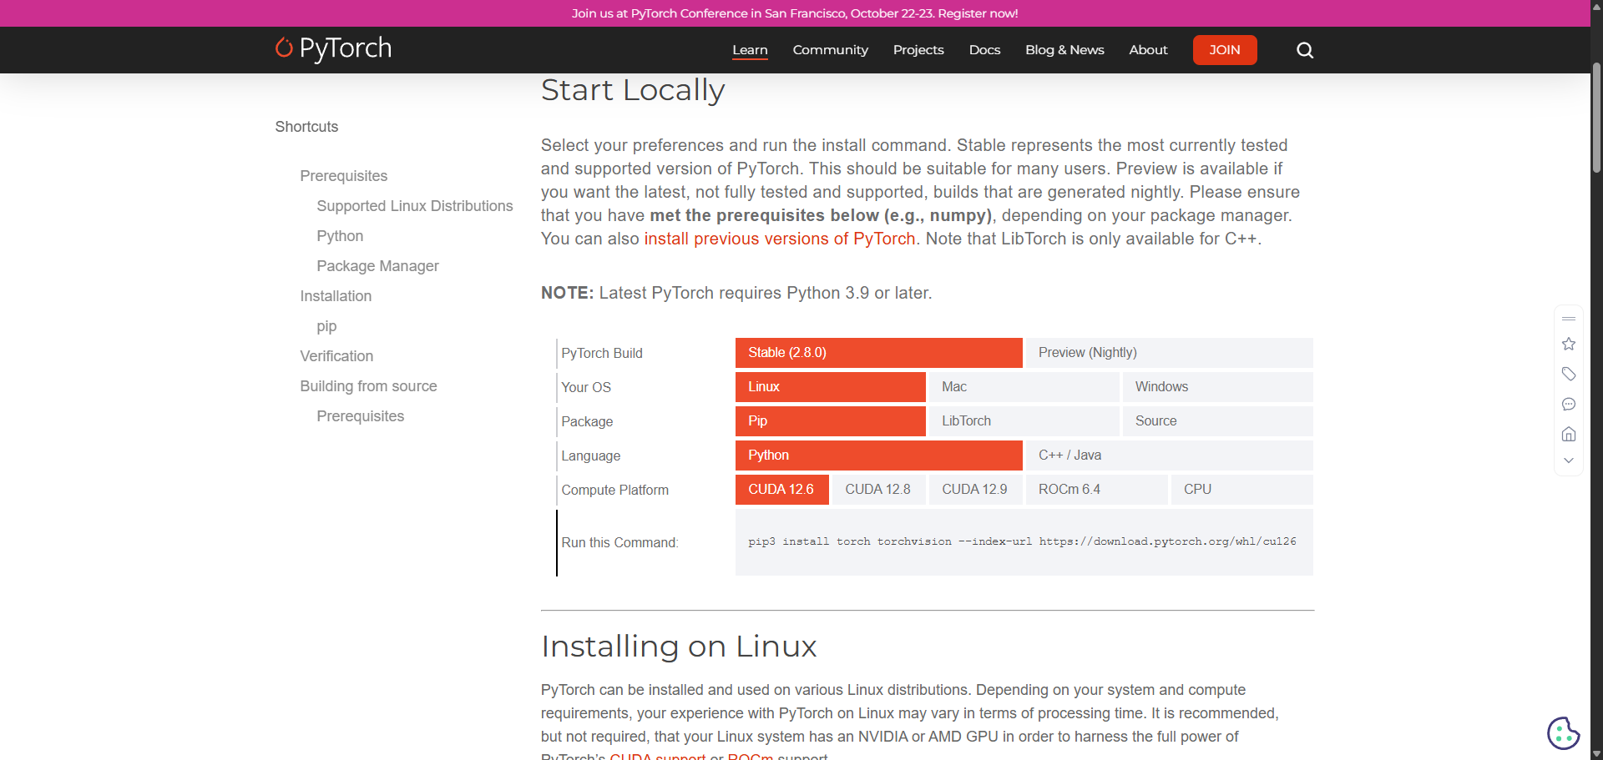Pick CUDA 12.9 compute platform
The width and height of the screenshot is (1603, 760).
pos(976,490)
